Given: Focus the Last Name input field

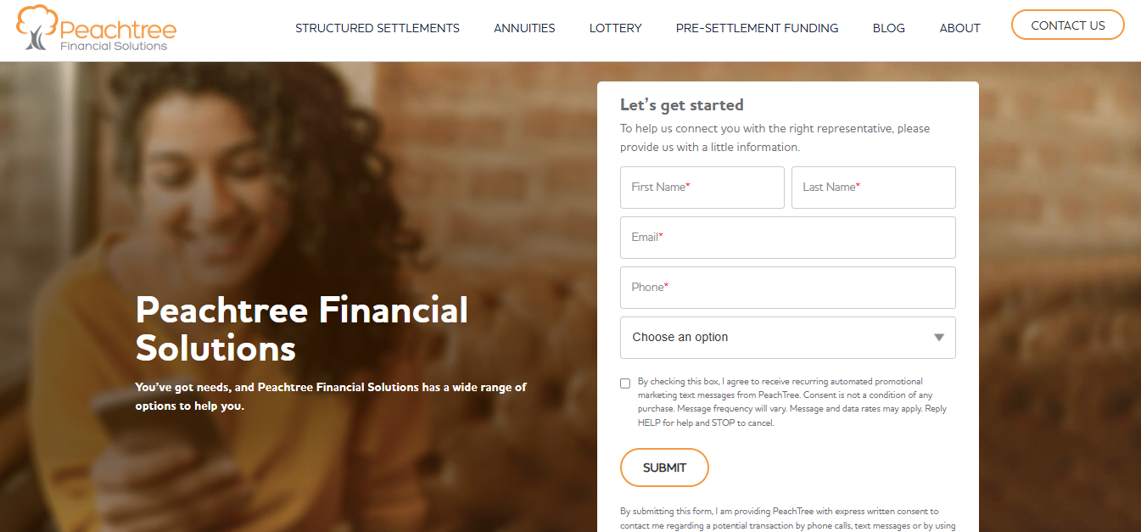Looking at the screenshot, I should [x=873, y=188].
